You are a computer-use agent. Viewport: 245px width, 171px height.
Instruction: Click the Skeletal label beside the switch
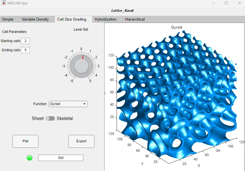[65, 119]
